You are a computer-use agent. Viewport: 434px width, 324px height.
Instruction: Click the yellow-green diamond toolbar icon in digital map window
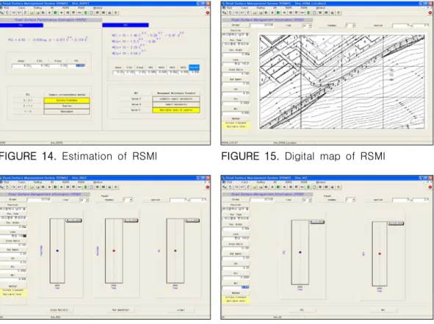point(339,12)
